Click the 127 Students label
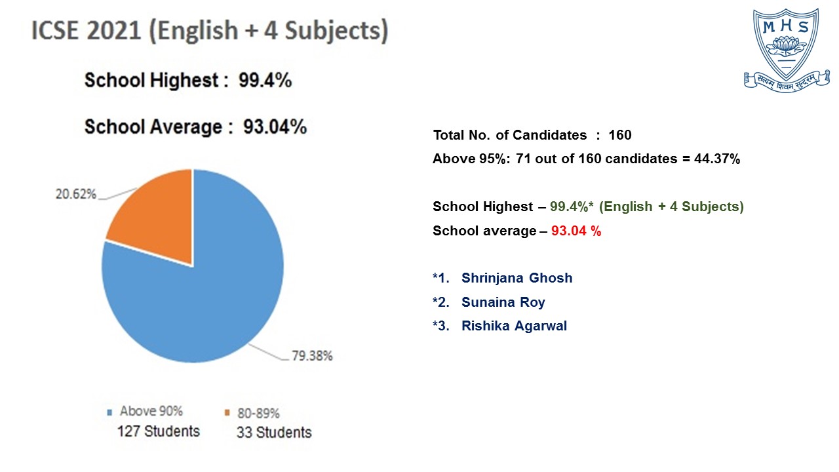The height and width of the screenshot is (472, 839). coord(158,431)
